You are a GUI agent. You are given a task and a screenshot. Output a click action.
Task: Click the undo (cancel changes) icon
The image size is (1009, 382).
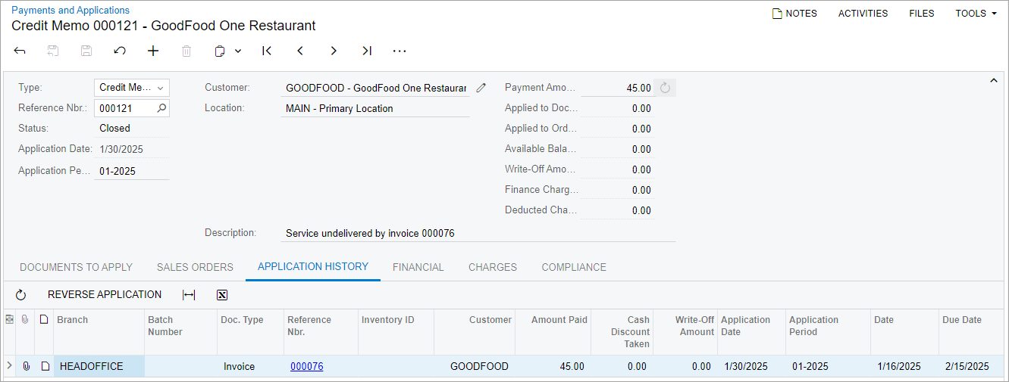tap(120, 51)
